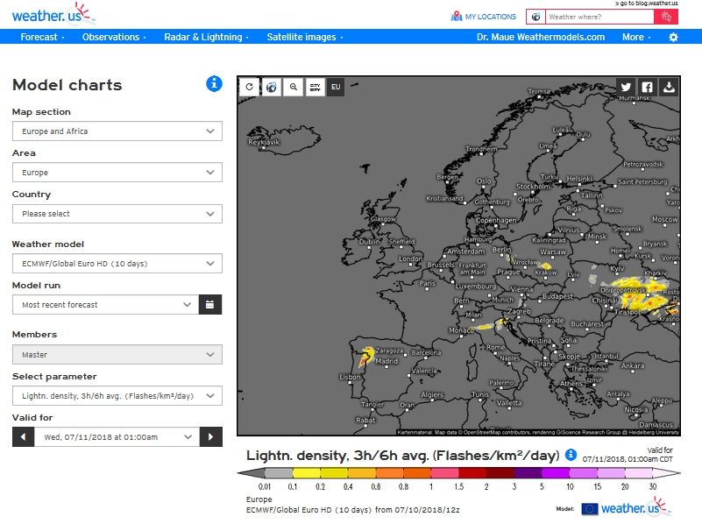This screenshot has height=531, width=702.
Task: Toggle city labels on map
Action: coord(316,87)
